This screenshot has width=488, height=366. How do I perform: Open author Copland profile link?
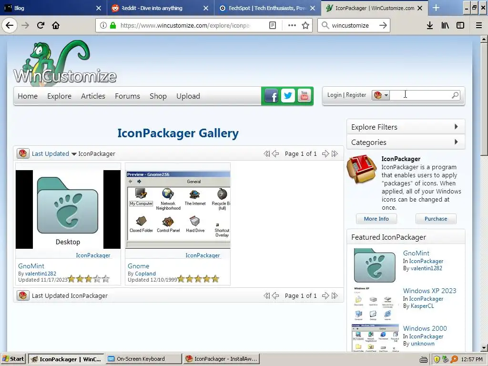point(145,274)
